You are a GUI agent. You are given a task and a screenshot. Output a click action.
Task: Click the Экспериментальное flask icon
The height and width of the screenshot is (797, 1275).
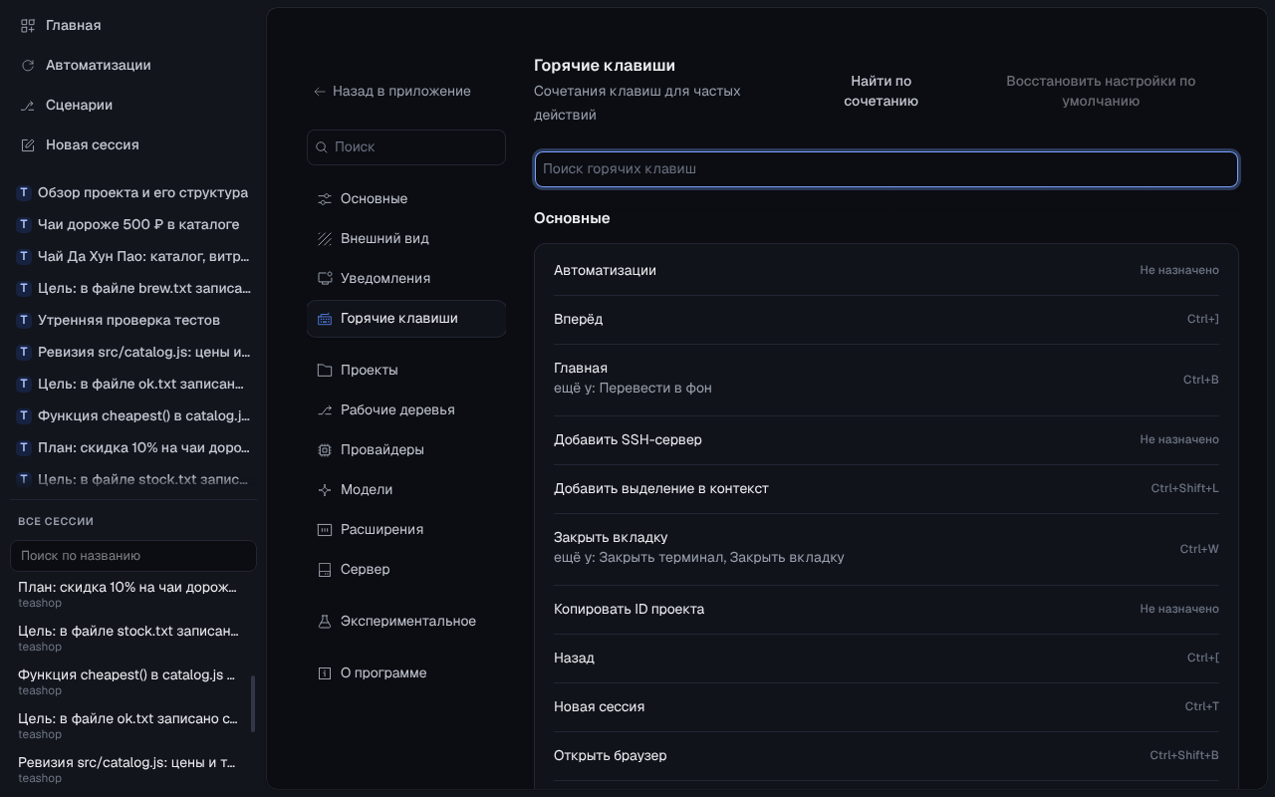coord(325,622)
